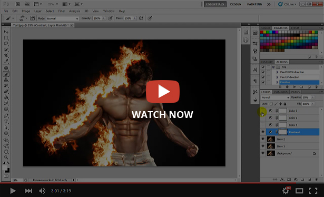Add a layer style with the fx icon

pos(282,180)
